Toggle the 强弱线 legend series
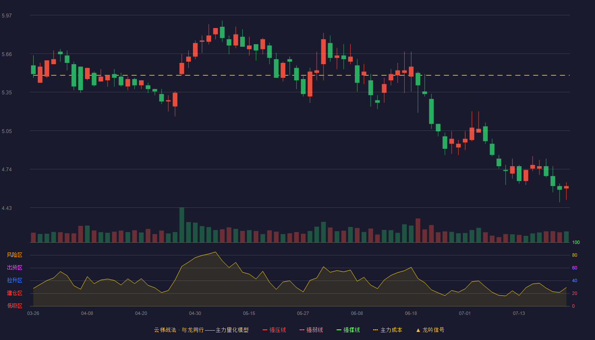This screenshot has height=340, width=595. point(311,330)
